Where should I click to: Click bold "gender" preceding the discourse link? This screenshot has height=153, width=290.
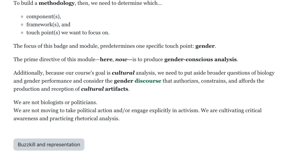click(123, 81)
